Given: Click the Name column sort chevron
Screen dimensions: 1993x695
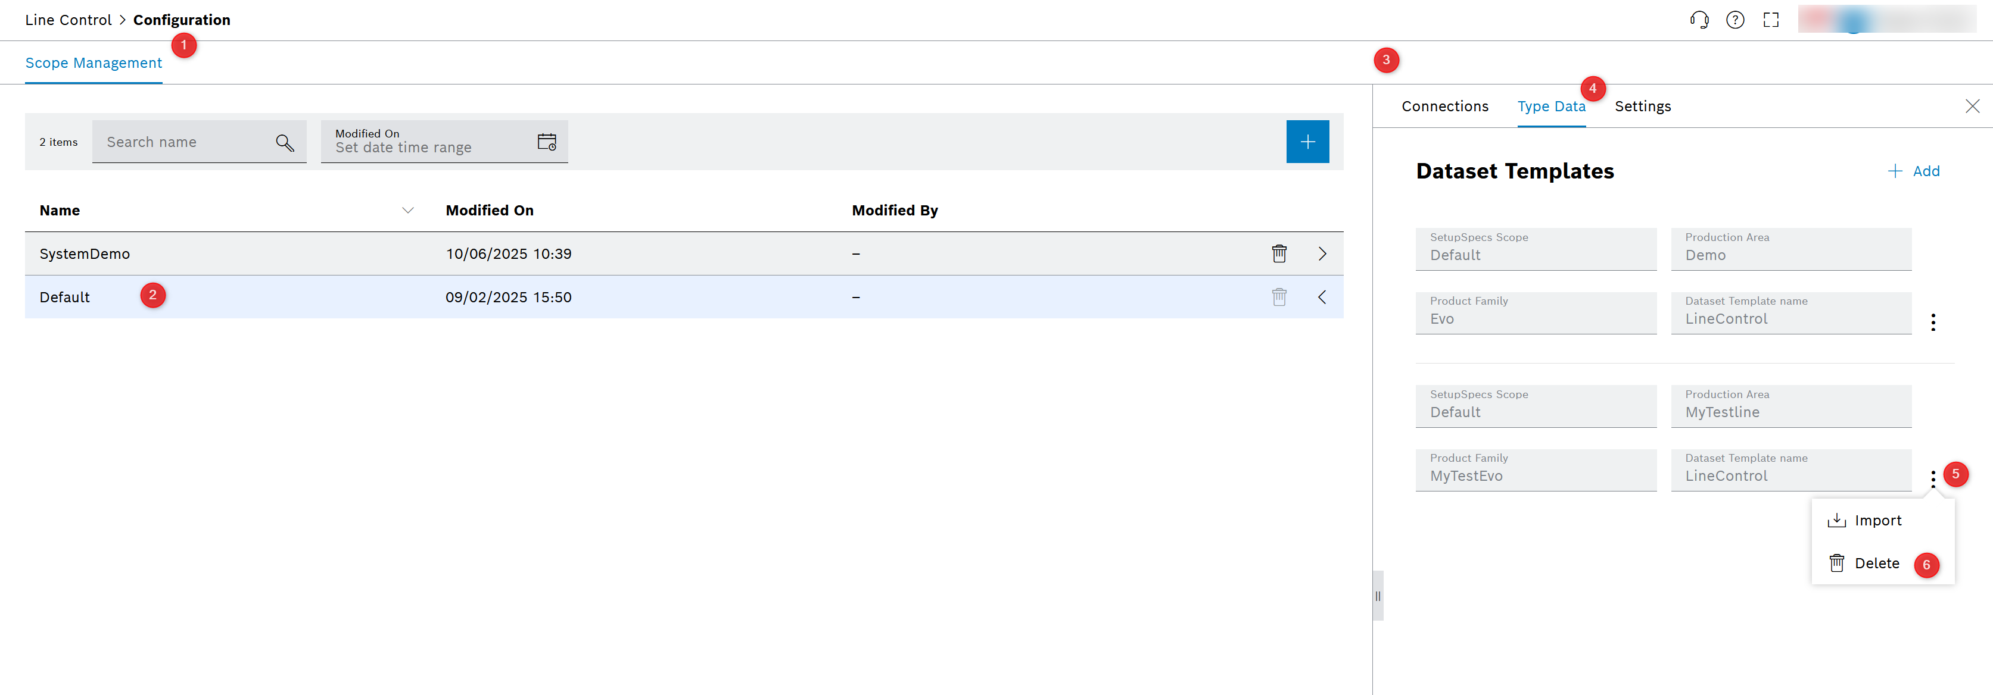Looking at the screenshot, I should (x=408, y=210).
